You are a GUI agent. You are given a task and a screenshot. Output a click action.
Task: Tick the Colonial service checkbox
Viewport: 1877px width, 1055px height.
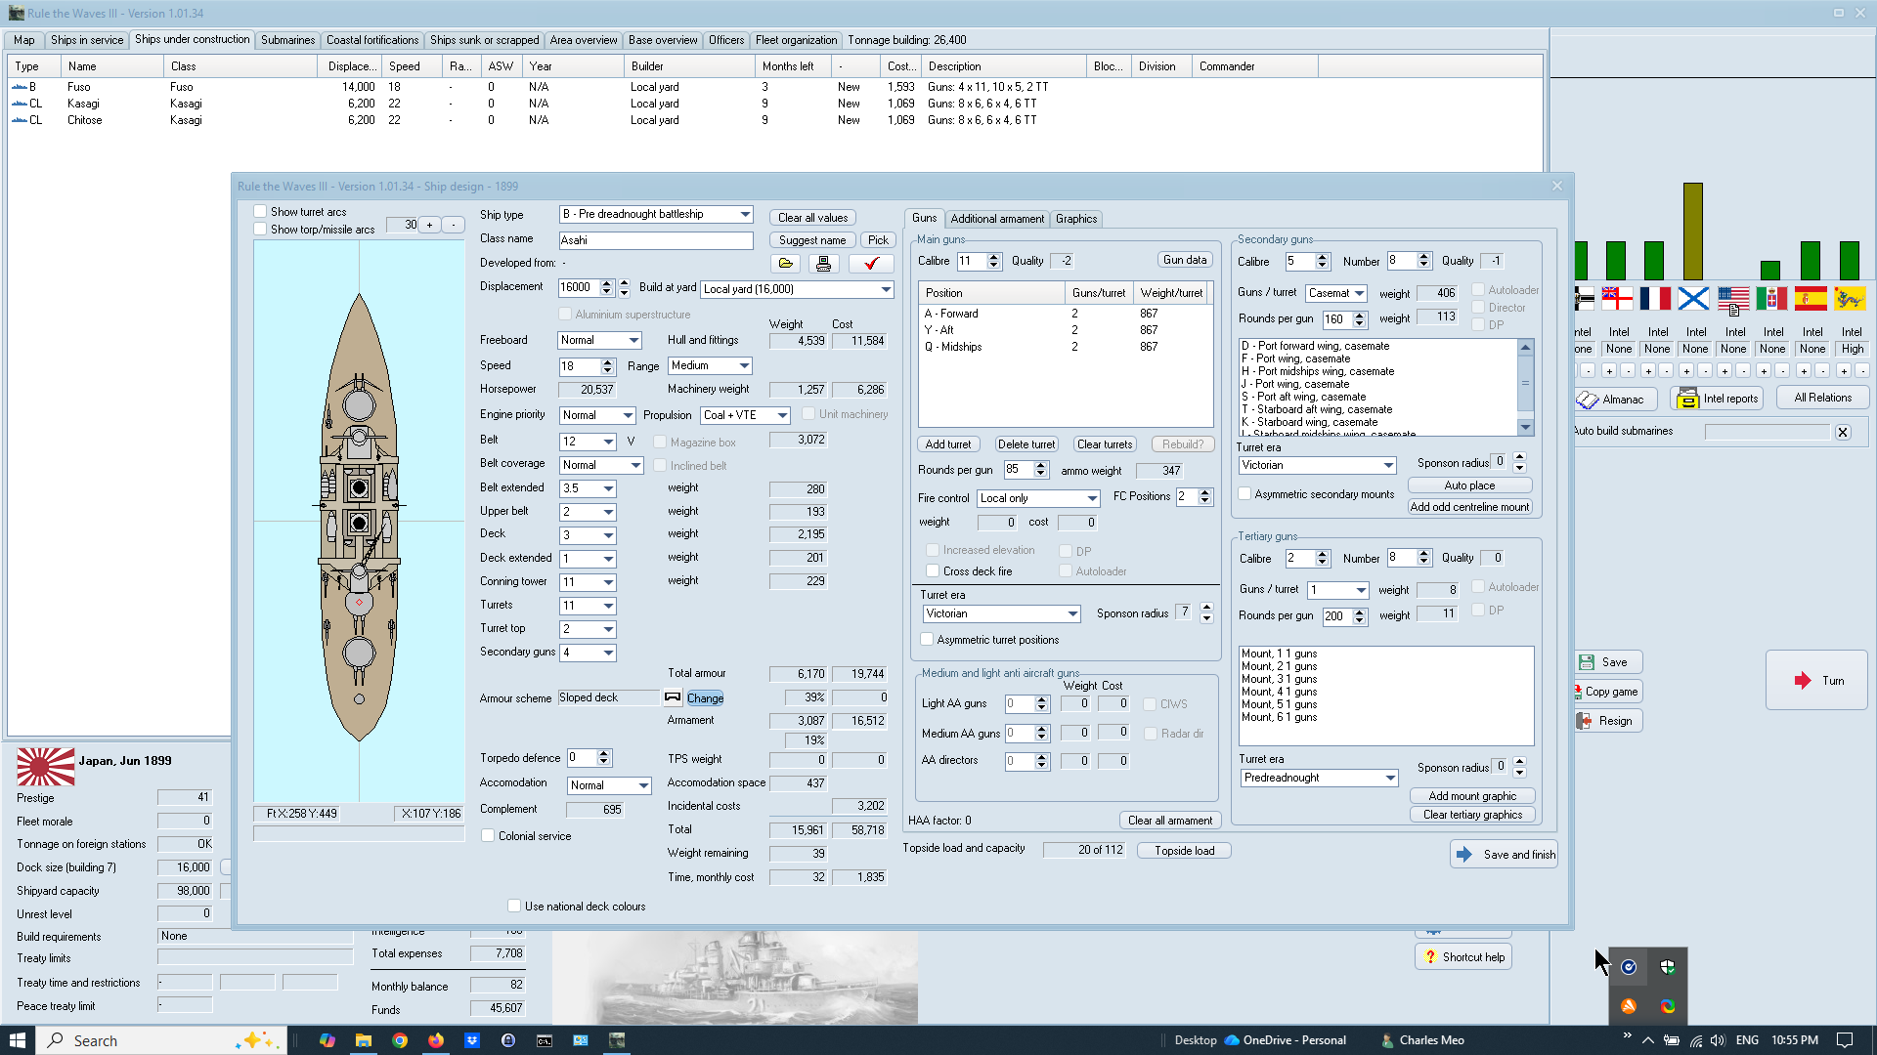click(488, 836)
